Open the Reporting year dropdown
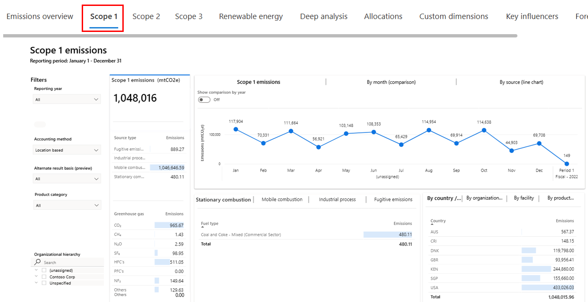This screenshot has width=588, height=302. click(67, 99)
